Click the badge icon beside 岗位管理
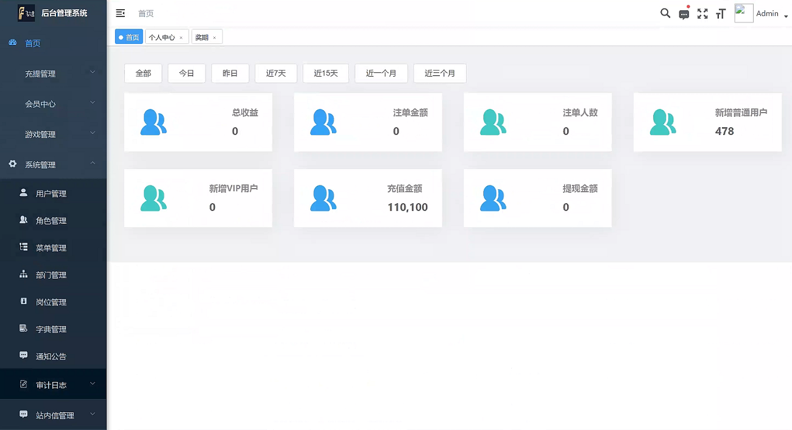Image resolution: width=792 pixels, height=430 pixels. [x=24, y=301]
